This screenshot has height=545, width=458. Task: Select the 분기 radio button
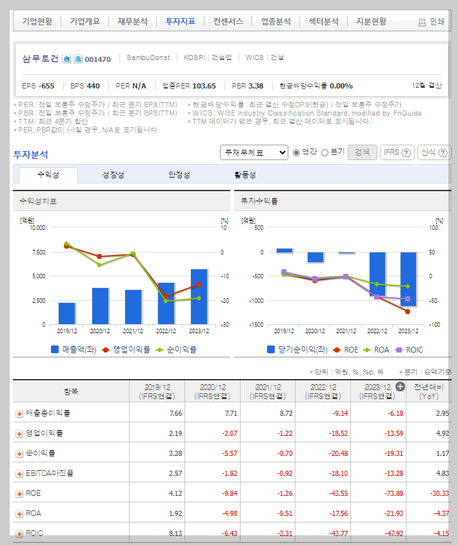point(324,152)
